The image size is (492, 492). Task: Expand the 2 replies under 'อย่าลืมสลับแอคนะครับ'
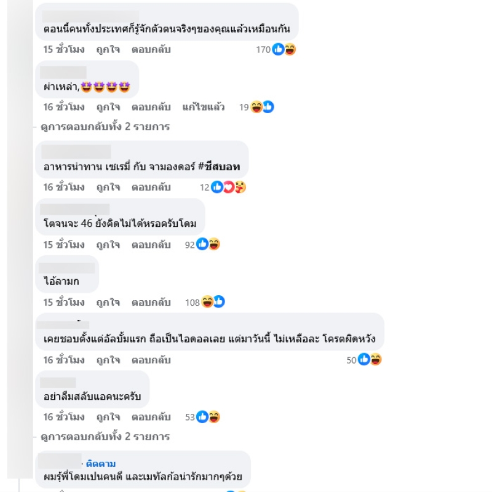(105, 437)
